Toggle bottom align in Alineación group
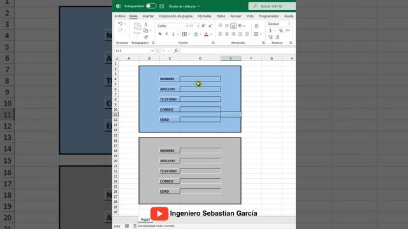This screenshot has height=229, width=408. click(233, 25)
